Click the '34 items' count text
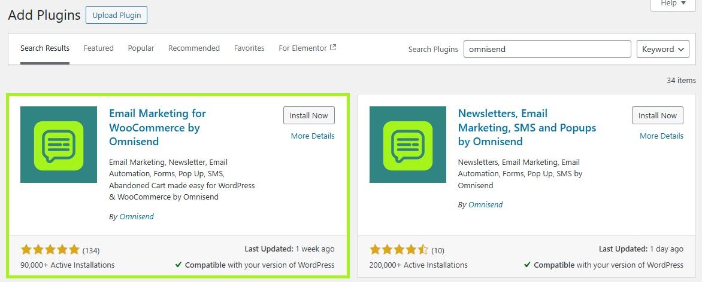This screenshot has height=282, width=702. (x=682, y=81)
